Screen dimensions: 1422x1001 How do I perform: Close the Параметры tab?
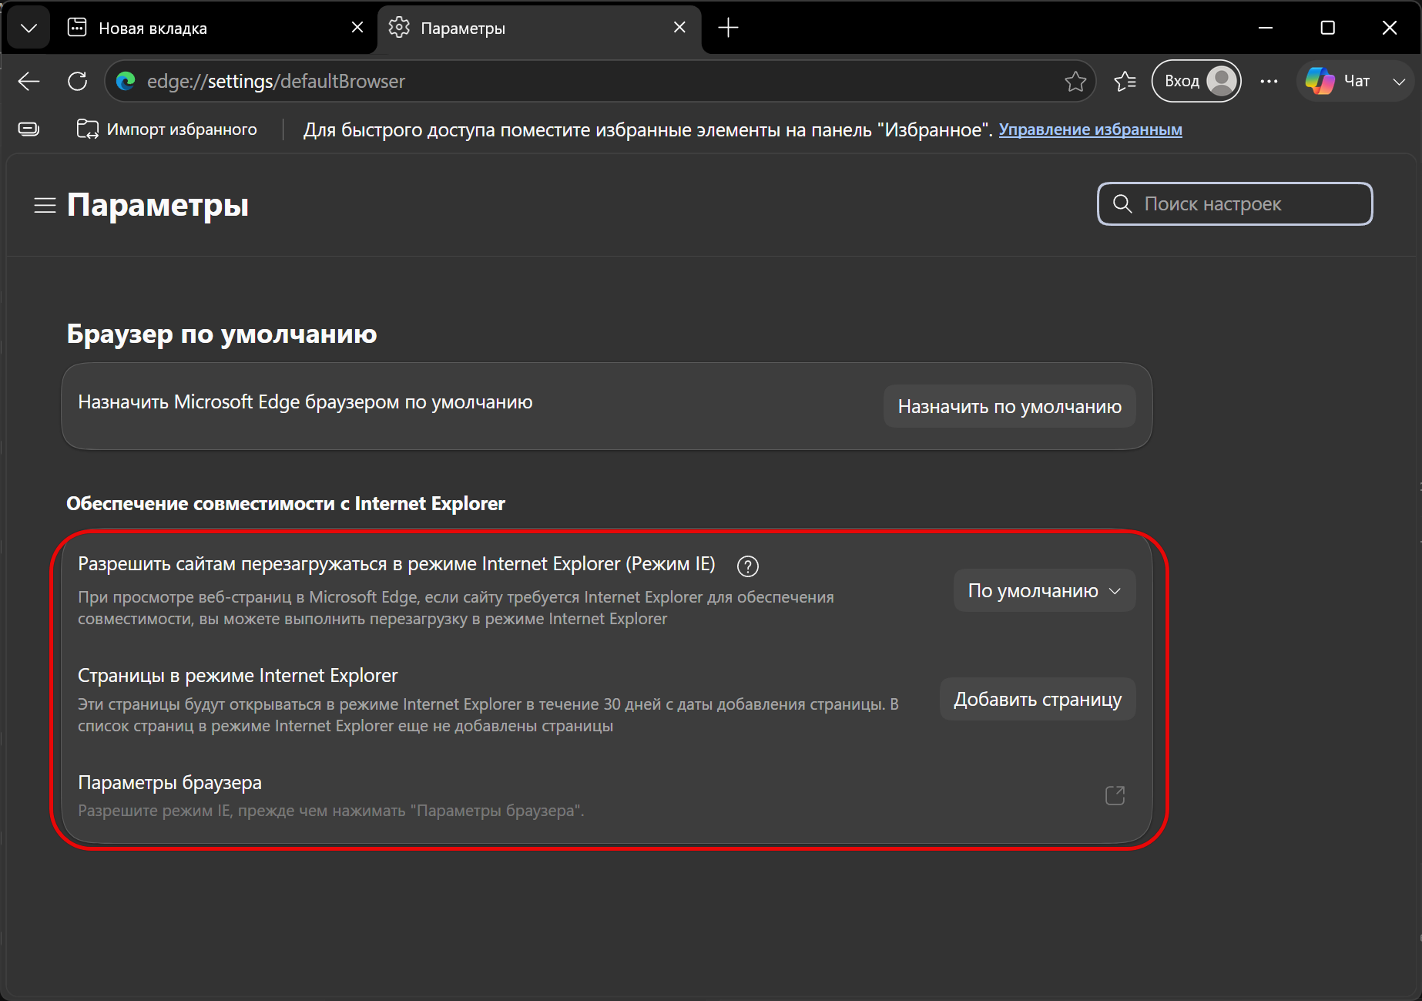(x=679, y=28)
